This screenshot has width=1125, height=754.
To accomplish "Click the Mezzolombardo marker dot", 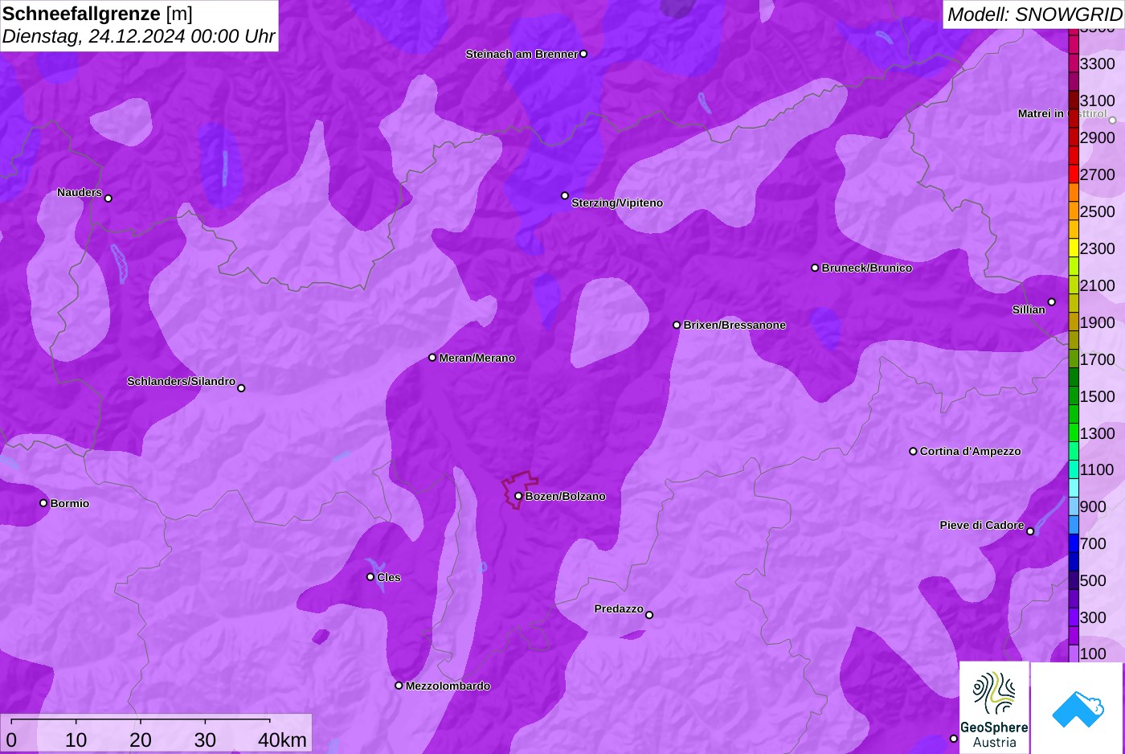I will pos(399,686).
